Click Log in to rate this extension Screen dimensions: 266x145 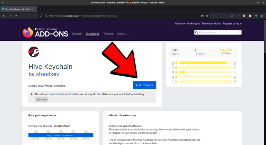[x=61, y=135]
